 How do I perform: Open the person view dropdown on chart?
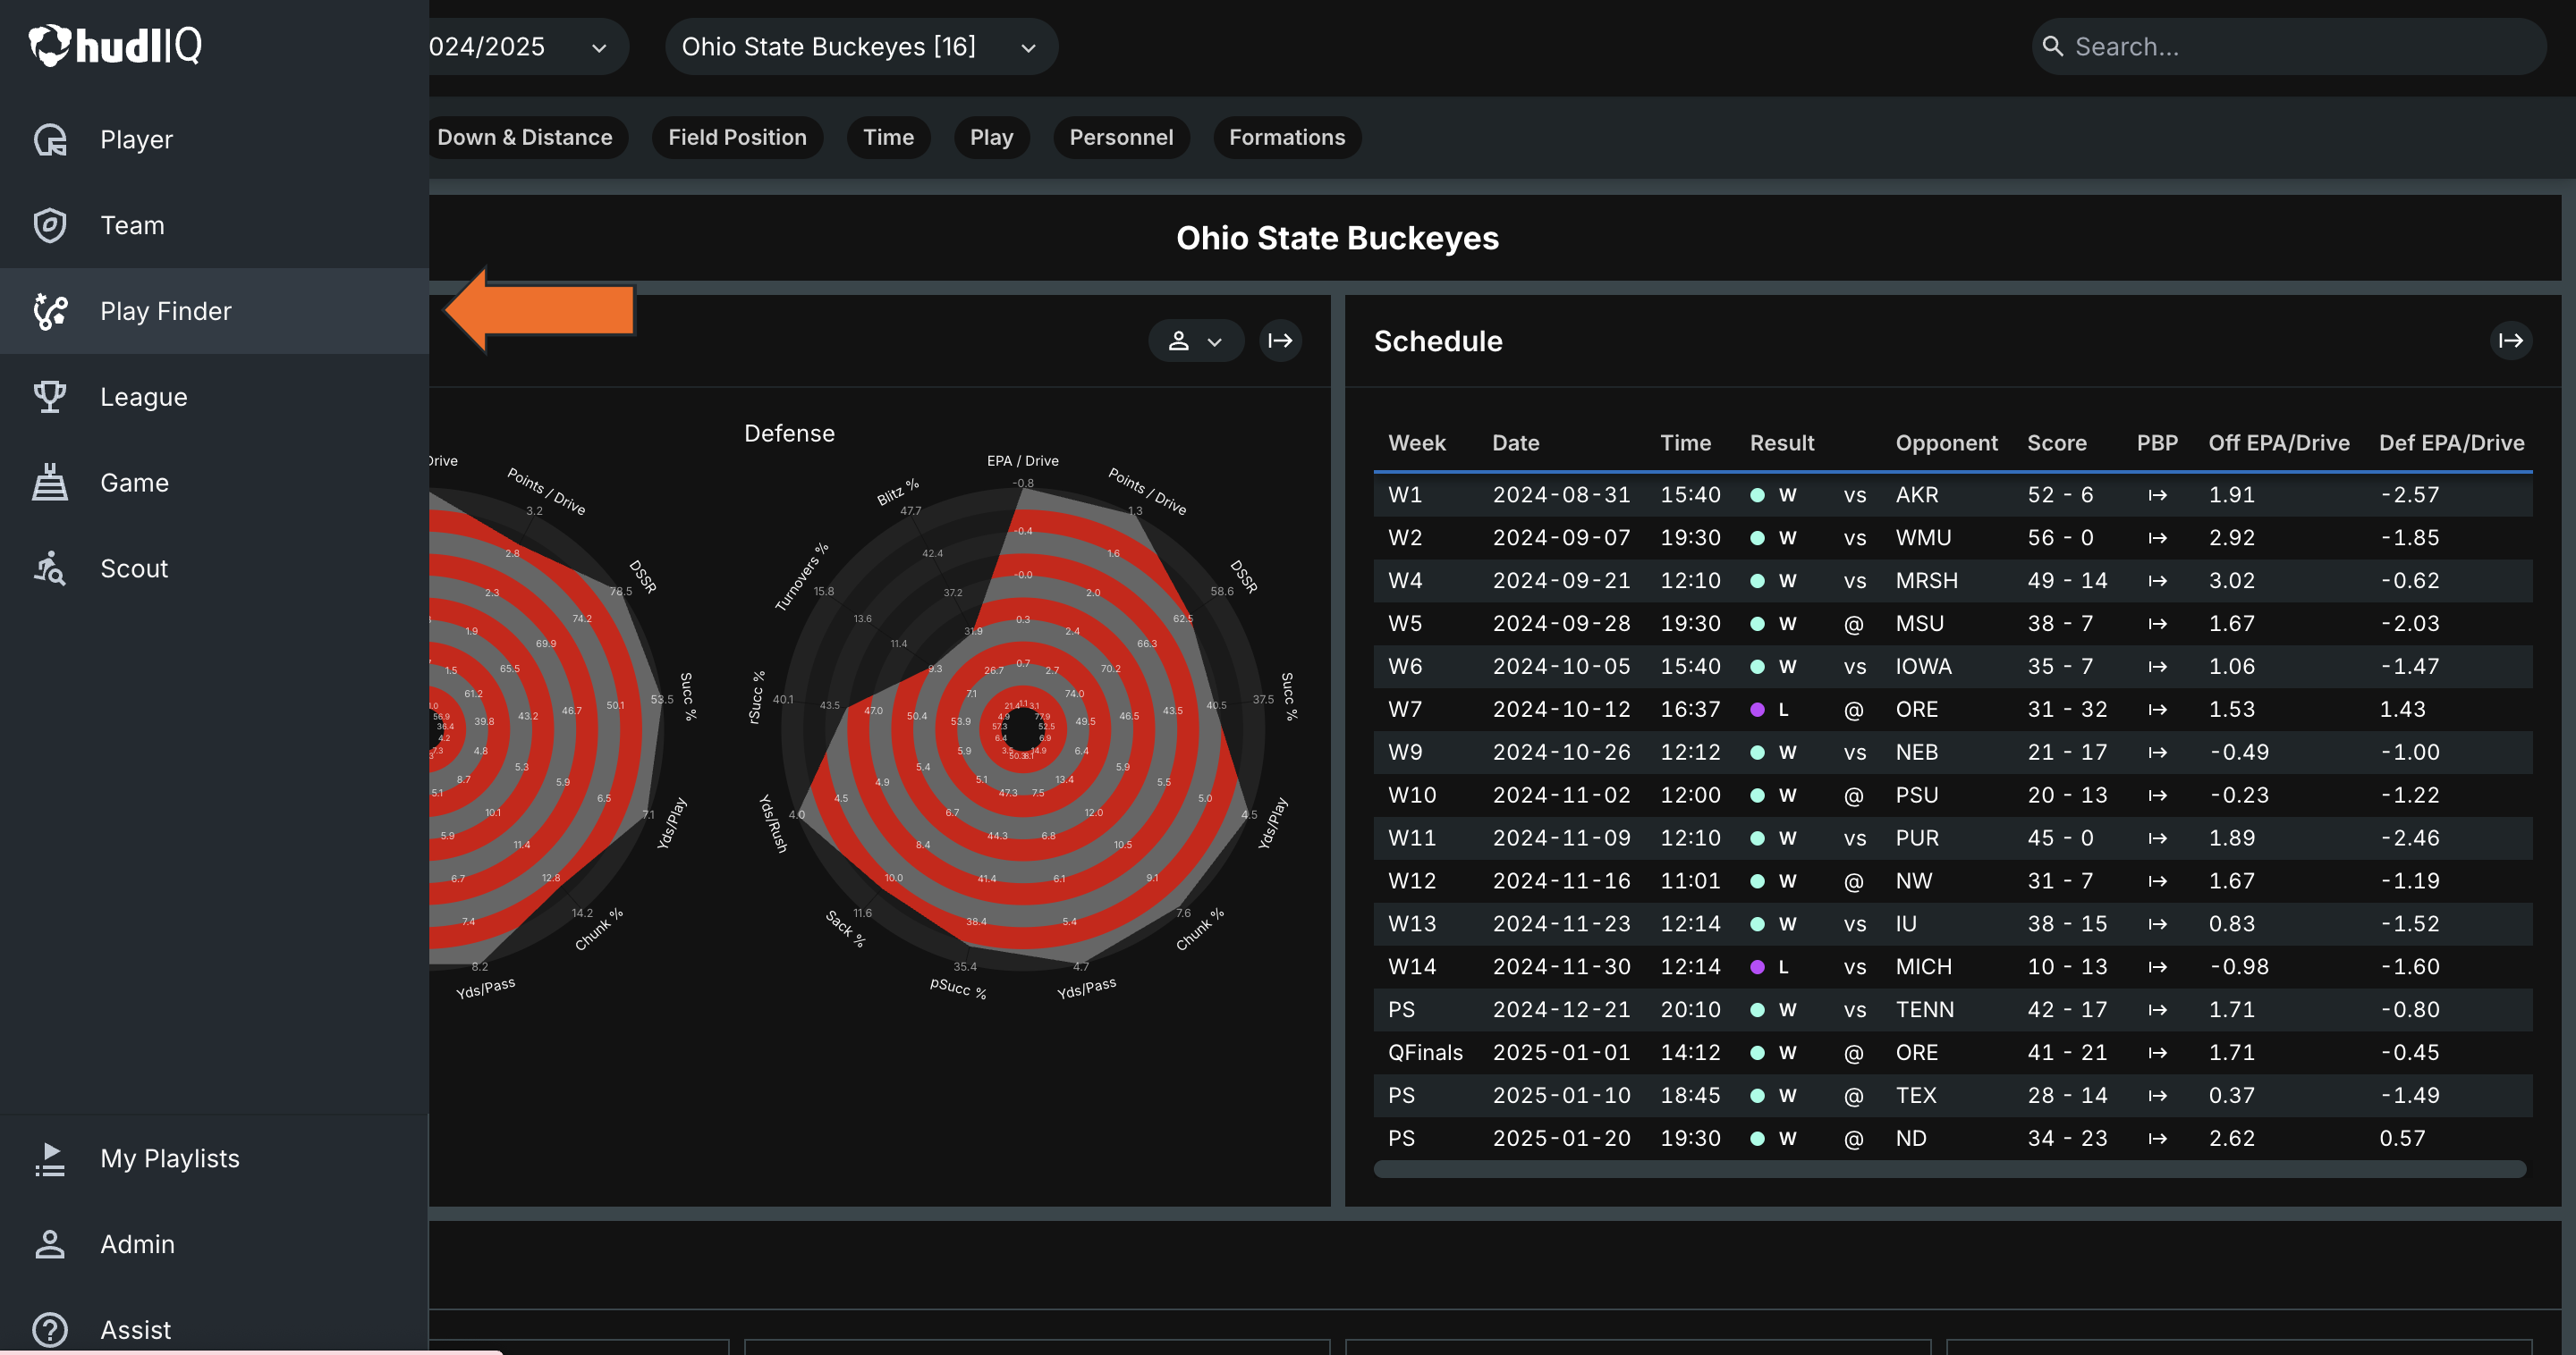tap(1196, 341)
